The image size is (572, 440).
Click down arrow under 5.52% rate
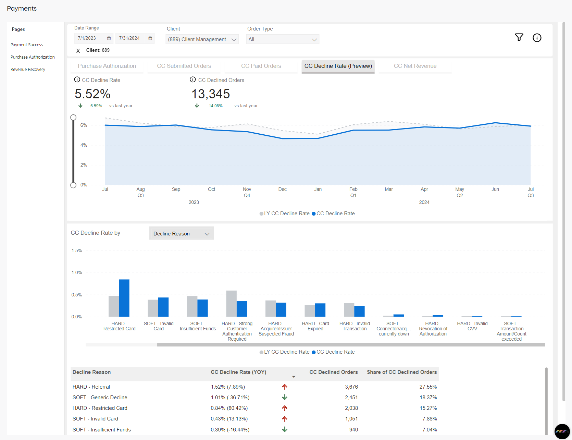pos(80,106)
